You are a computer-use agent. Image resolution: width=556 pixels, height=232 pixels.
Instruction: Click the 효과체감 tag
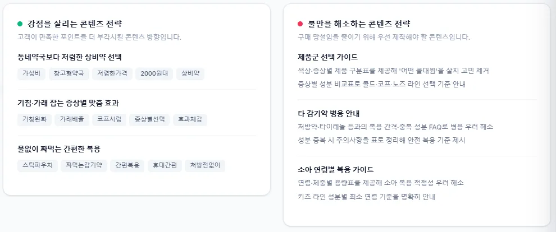pos(190,119)
